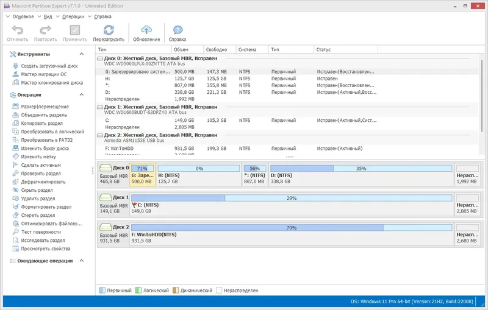Viewport: 488px width, 310px height.
Task: Click Удалить раздел in sidebar
Action: [38, 199]
